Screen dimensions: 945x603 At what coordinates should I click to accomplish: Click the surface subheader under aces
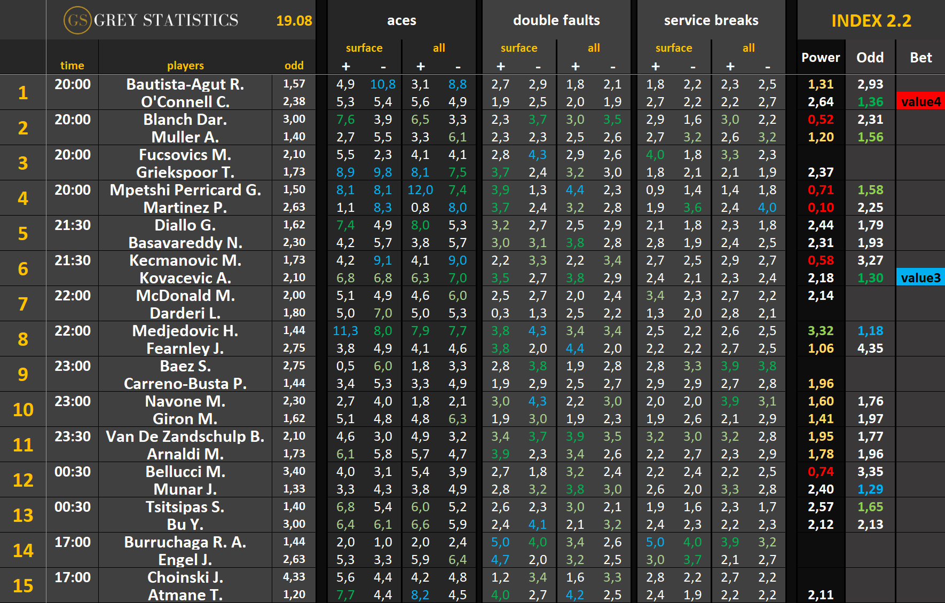pos(364,48)
